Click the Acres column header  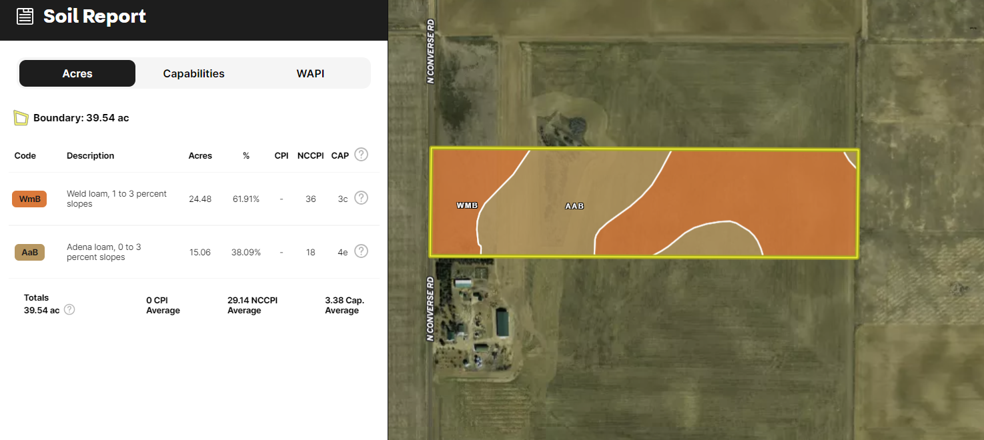(200, 155)
